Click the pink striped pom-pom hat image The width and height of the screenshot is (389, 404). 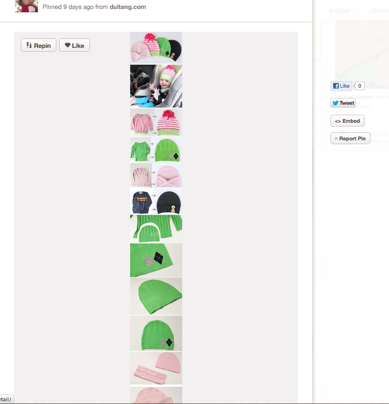click(x=156, y=122)
